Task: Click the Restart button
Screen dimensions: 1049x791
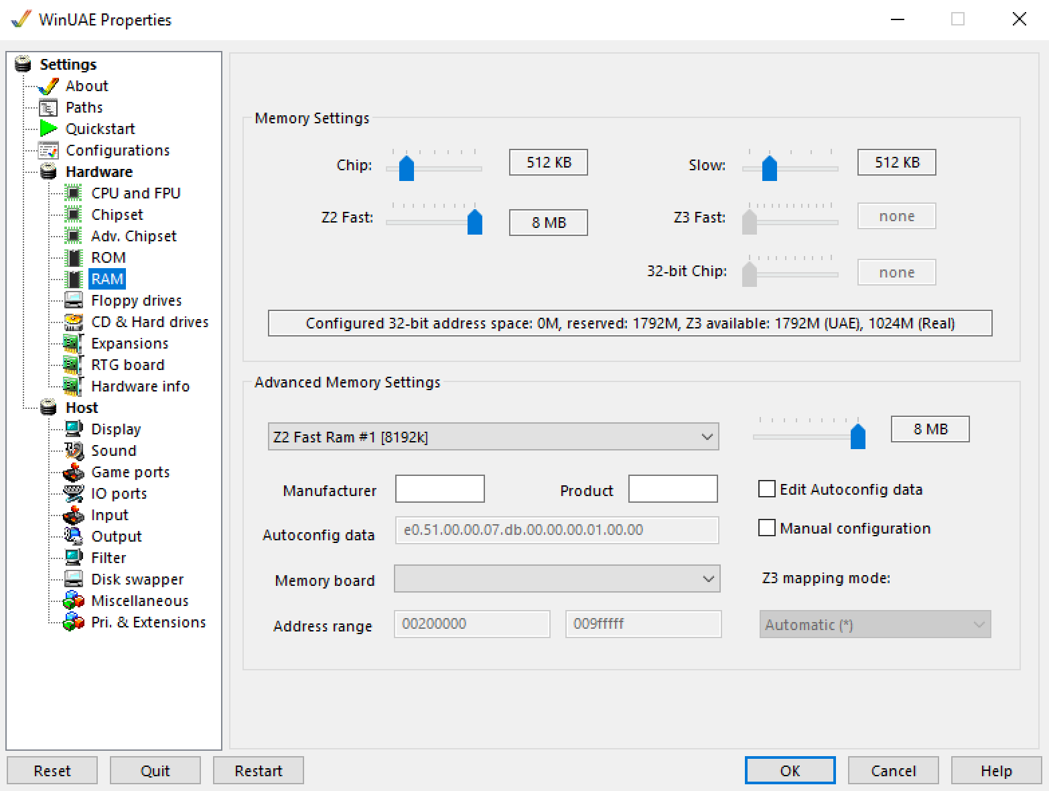Action: point(259,770)
